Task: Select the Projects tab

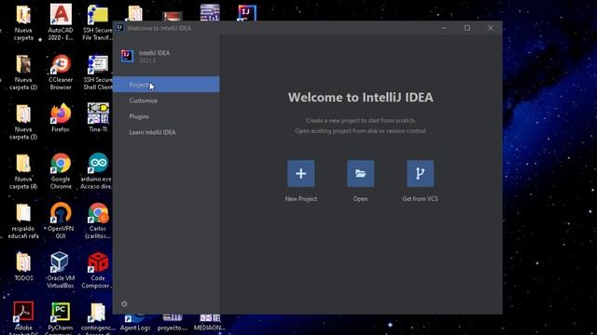Action: (x=166, y=85)
